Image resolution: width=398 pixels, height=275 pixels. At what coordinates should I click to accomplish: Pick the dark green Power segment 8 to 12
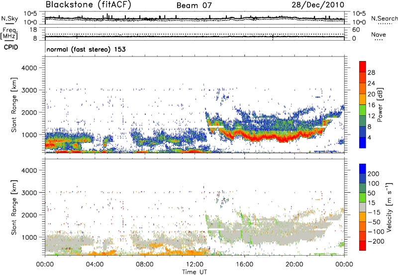[363, 121]
